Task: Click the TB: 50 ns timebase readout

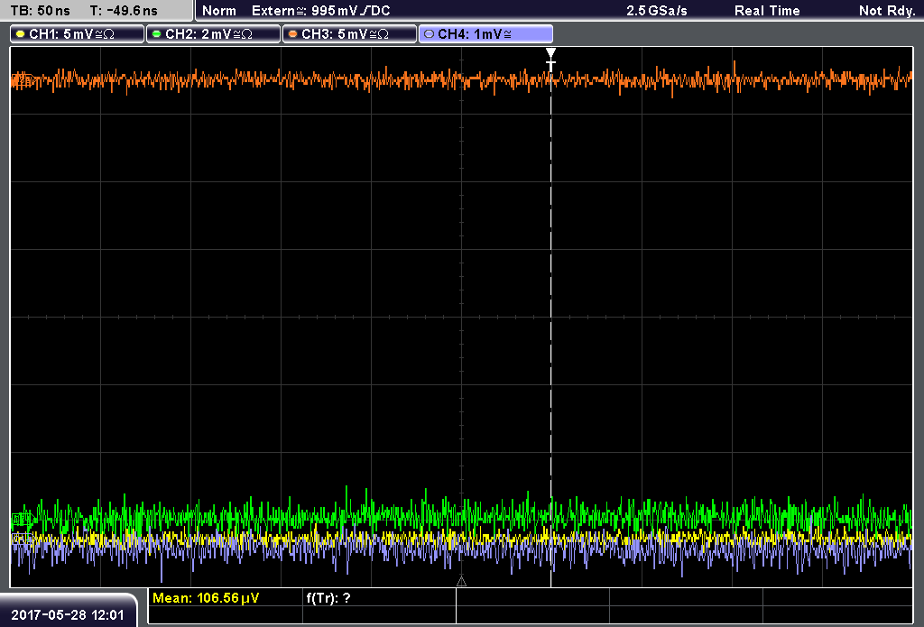Action: pyautogui.click(x=40, y=11)
